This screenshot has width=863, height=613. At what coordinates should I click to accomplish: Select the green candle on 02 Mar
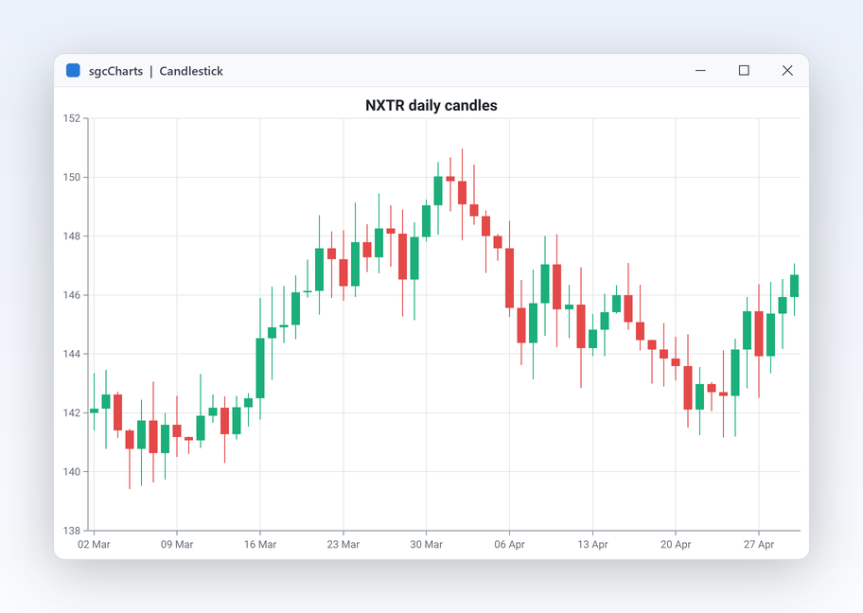94,411
